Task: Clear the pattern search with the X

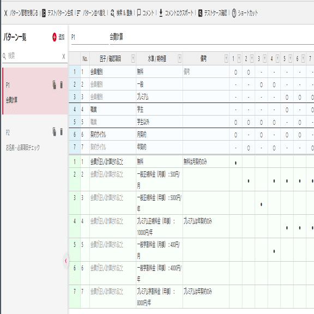Action: click(64, 57)
